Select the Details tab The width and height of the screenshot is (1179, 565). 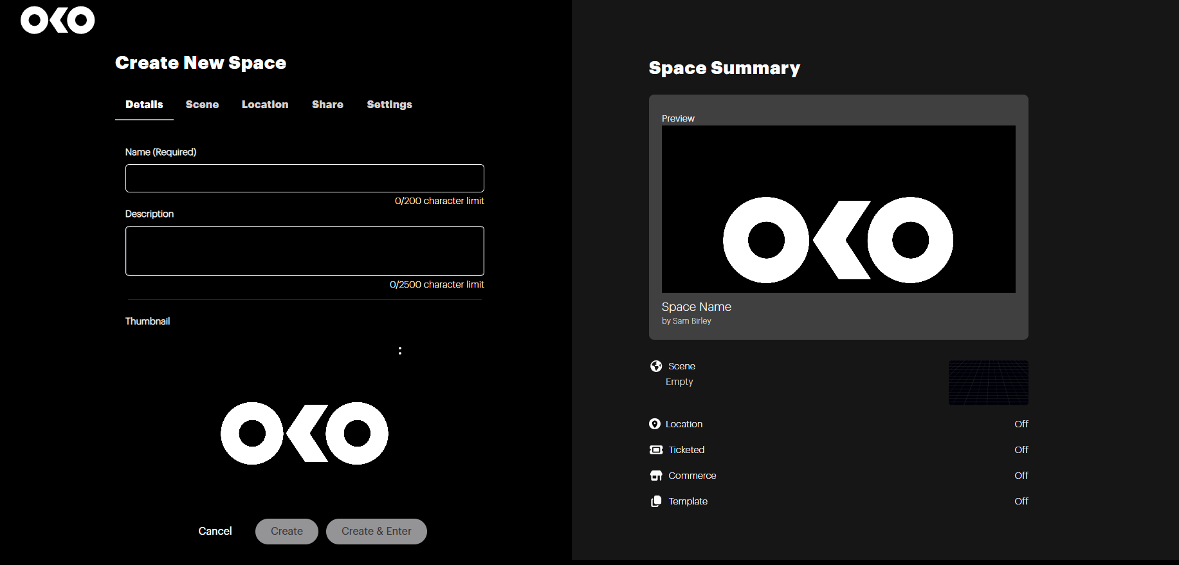[x=144, y=104]
